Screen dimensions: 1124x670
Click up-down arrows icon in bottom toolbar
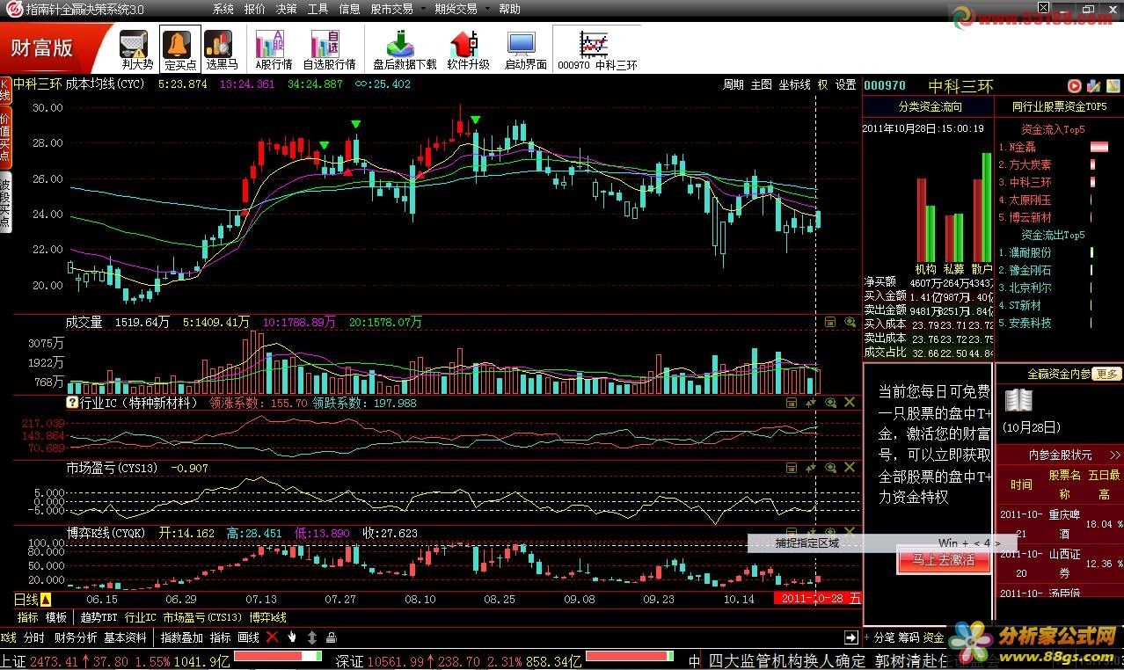click(x=311, y=637)
